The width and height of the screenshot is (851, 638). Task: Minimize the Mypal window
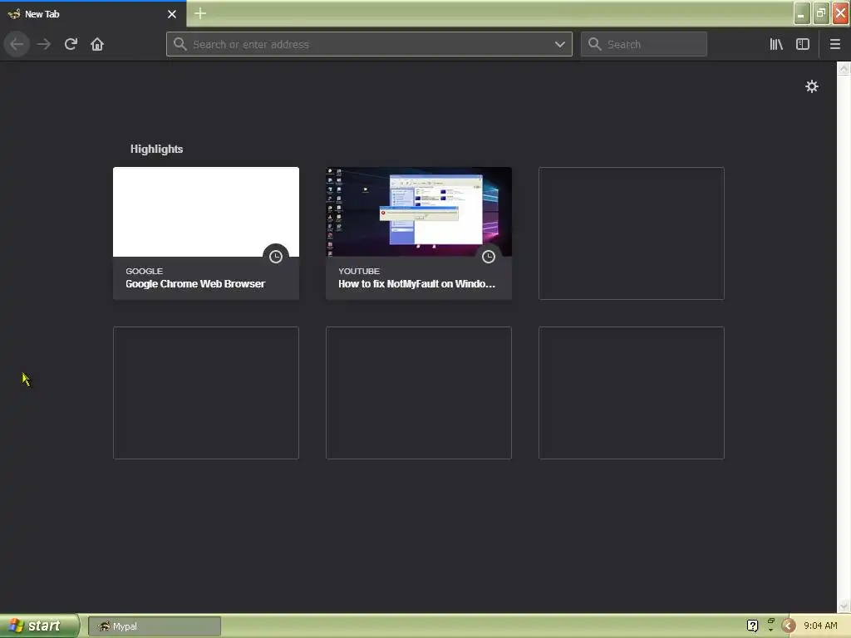coord(802,13)
